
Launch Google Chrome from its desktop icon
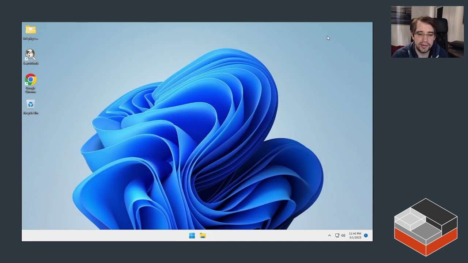pyautogui.click(x=31, y=80)
